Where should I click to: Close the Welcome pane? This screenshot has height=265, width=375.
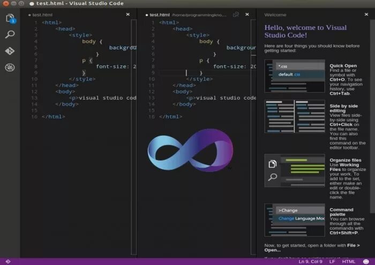coord(366,14)
